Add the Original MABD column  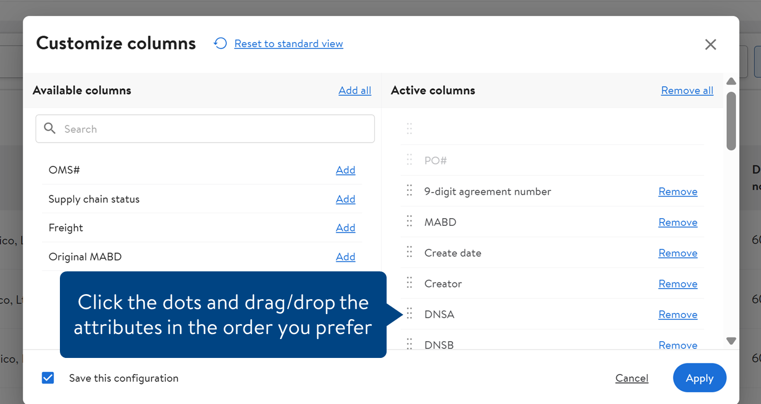(346, 257)
